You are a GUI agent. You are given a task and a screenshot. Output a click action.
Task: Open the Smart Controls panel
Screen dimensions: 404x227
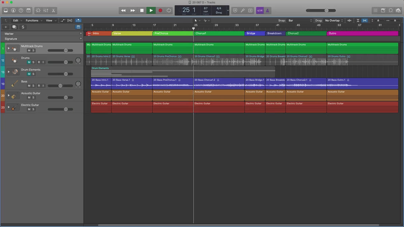[x=38, y=10]
